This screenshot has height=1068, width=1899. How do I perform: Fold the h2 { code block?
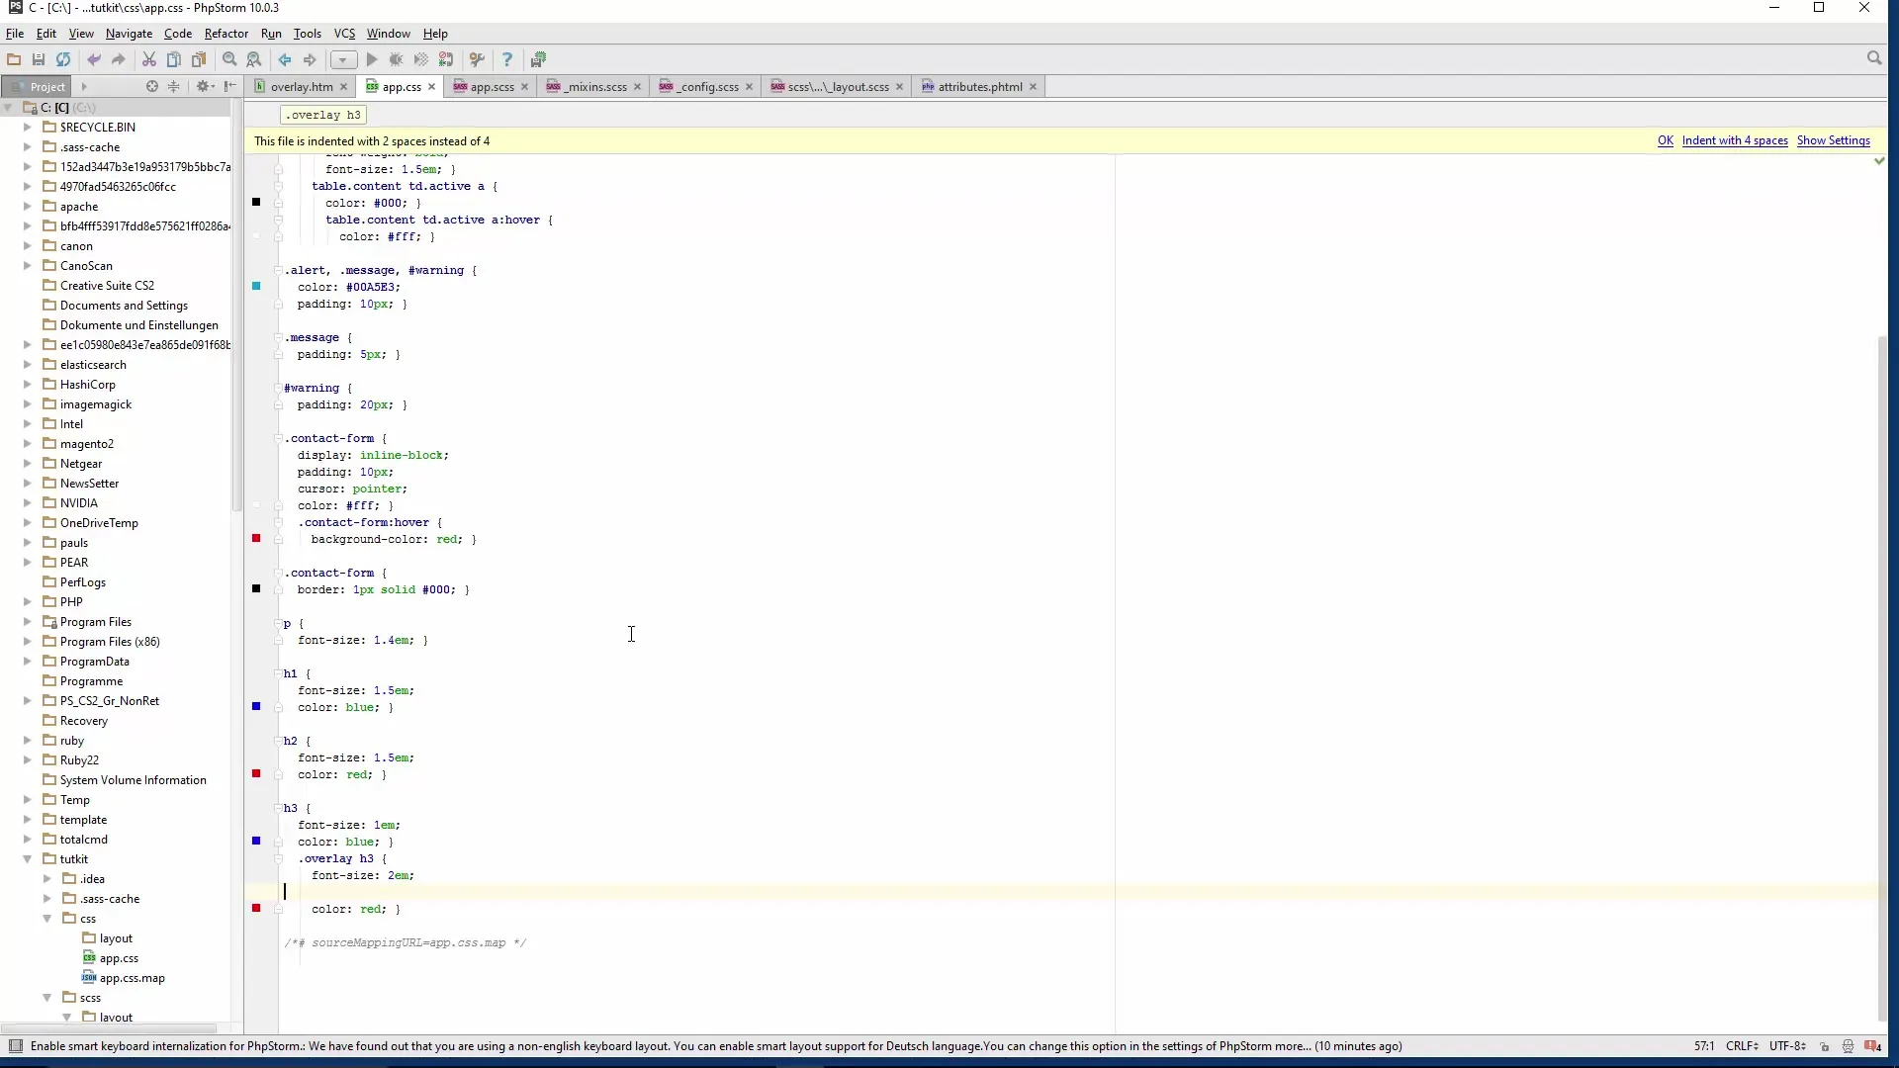coord(278,741)
